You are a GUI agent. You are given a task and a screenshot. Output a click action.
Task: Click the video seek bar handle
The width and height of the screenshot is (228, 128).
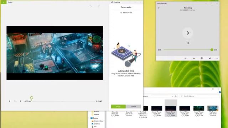[32, 98]
